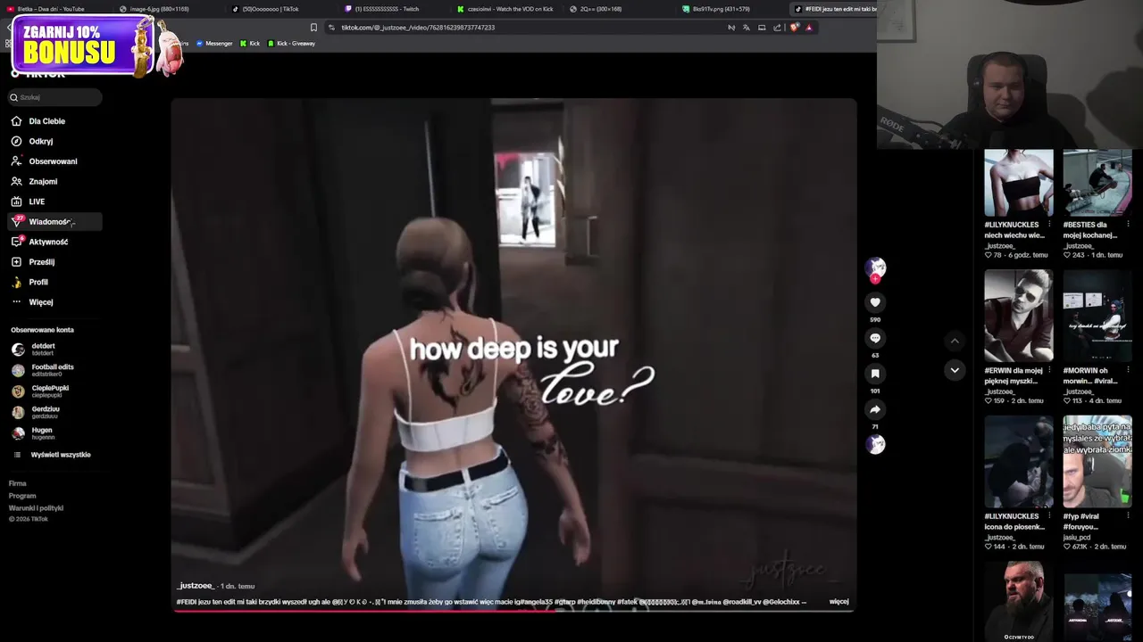Click the 'Prześlij' upload icon
1143x642 pixels.
(x=16, y=262)
